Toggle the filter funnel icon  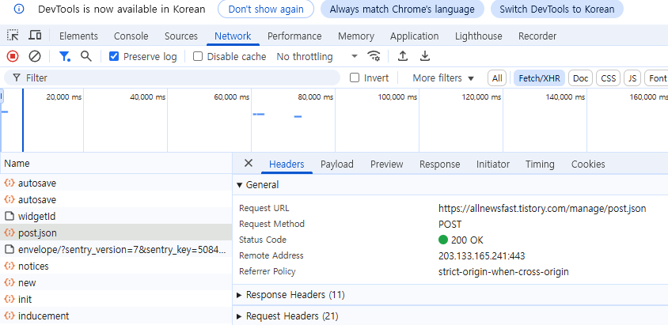click(65, 56)
